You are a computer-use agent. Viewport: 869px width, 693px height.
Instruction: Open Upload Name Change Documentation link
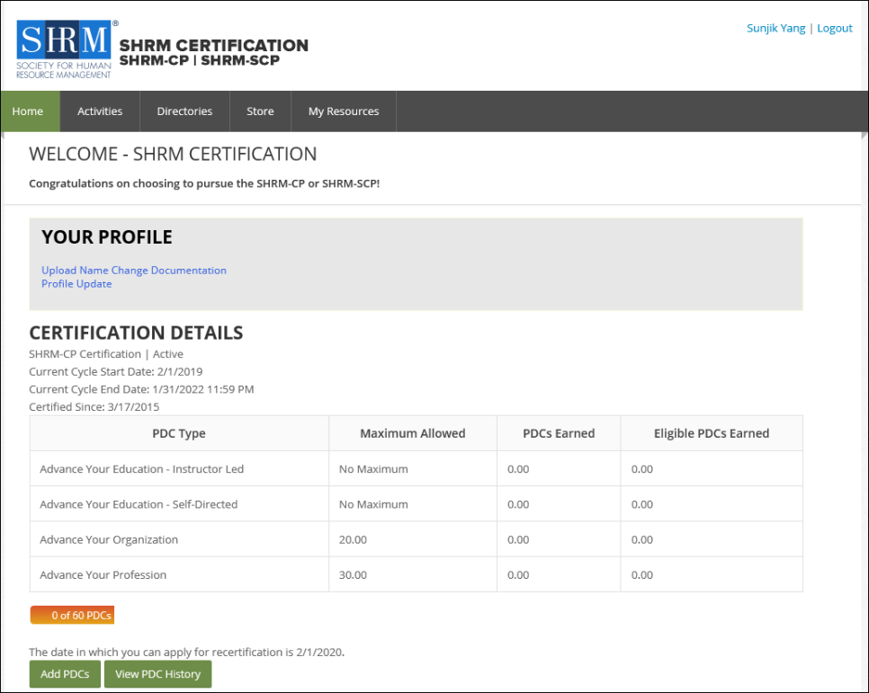[134, 271]
